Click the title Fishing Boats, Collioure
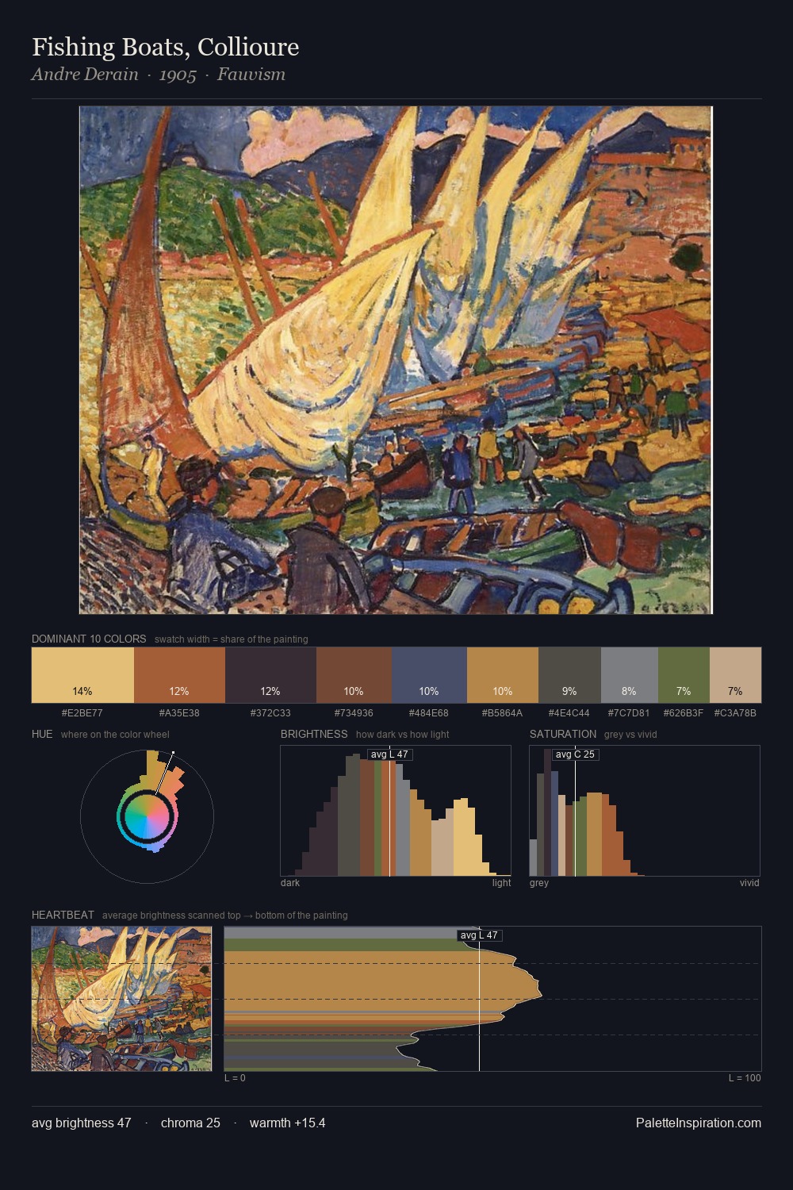The height and width of the screenshot is (1190, 793). pyautogui.click(x=166, y=48)
